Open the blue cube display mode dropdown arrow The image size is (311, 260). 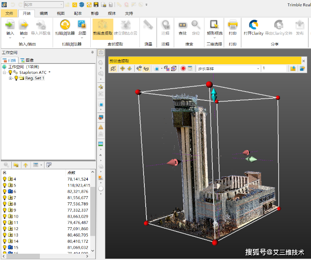click(162, 68)
